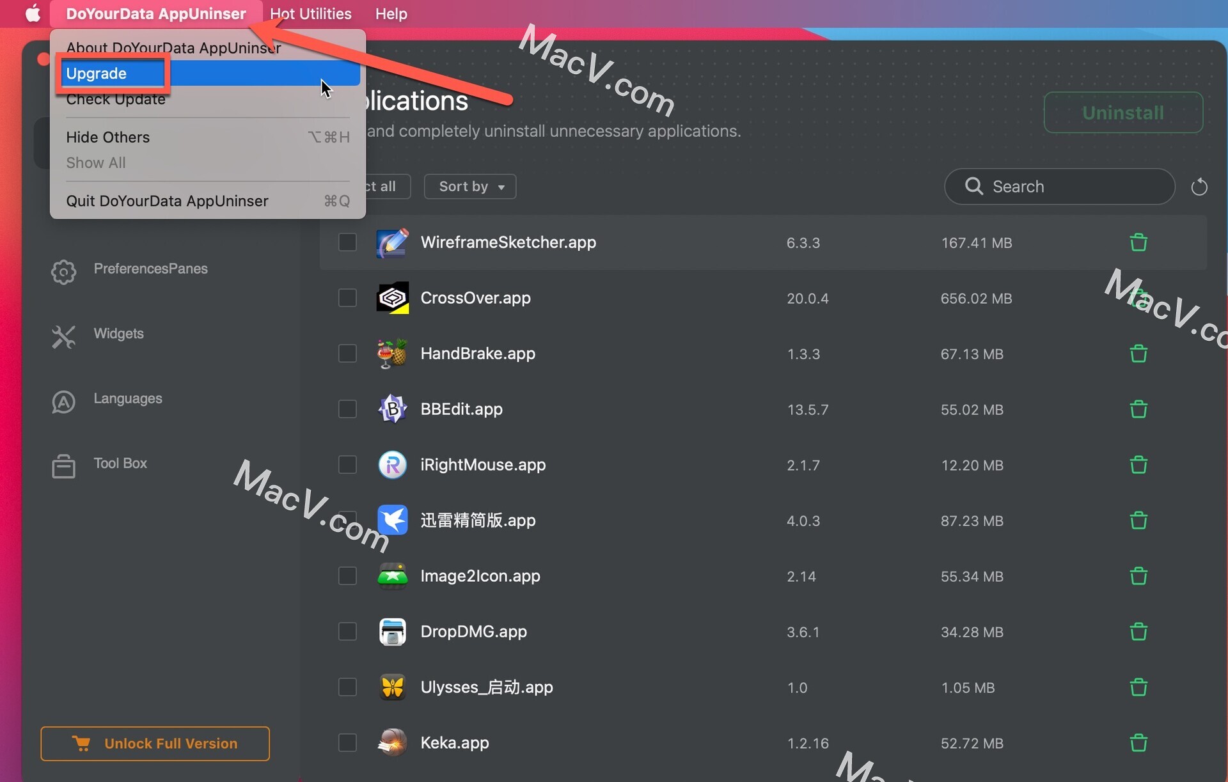
Task: Check the iRightMouse.app checkbox
Action: (x=347, y=465)
